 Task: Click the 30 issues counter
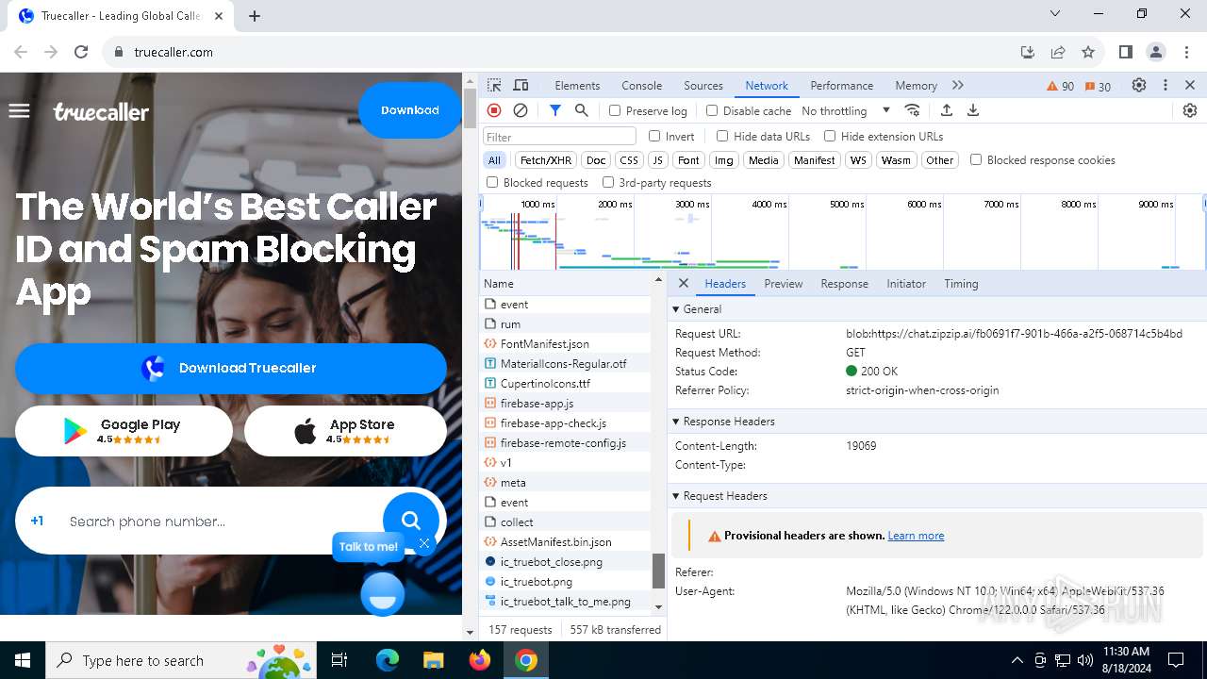1098,86
